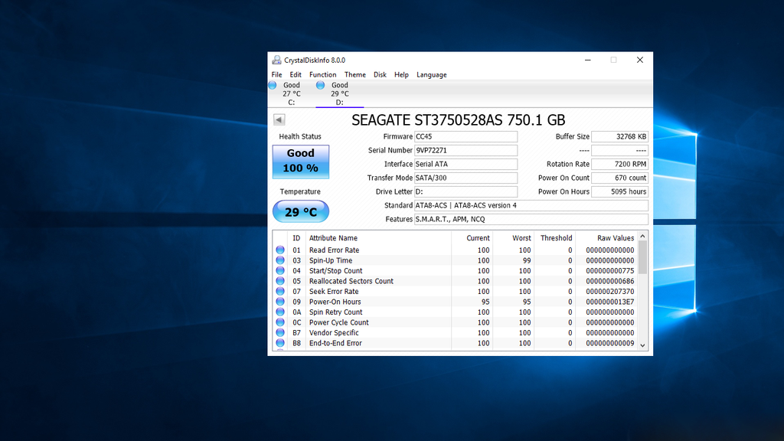Screen dimensions: 784x441
Task: Click the status orb beside Reallocated Sectors Count
Action: 280,281
